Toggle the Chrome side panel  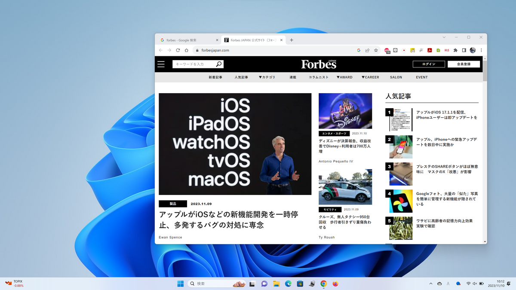click(464, 50)
